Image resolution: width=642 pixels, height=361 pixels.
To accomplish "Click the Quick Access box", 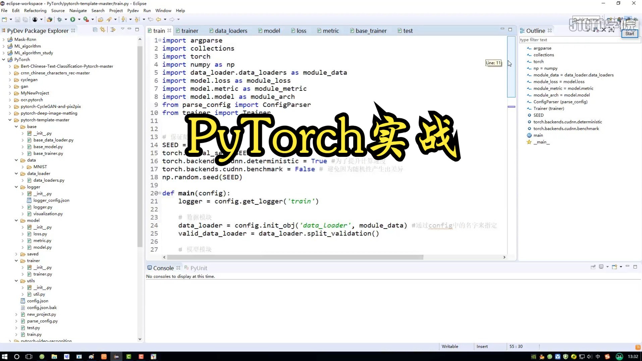I will [x=586, y=20].
